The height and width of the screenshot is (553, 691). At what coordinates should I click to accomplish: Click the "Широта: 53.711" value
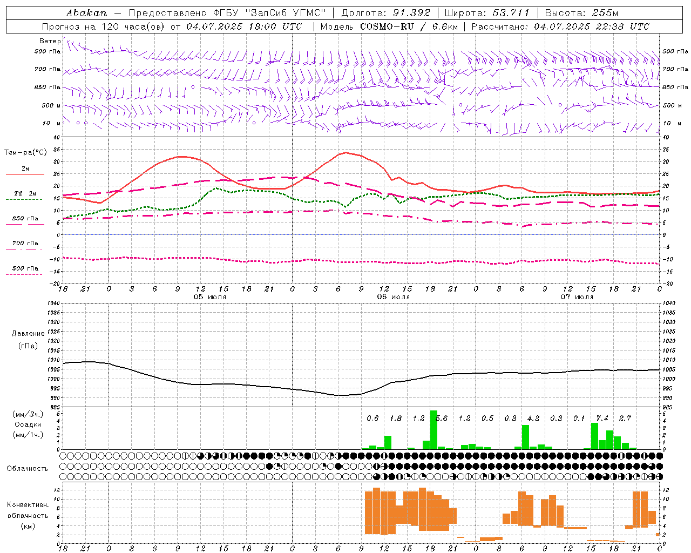point(487,13)
